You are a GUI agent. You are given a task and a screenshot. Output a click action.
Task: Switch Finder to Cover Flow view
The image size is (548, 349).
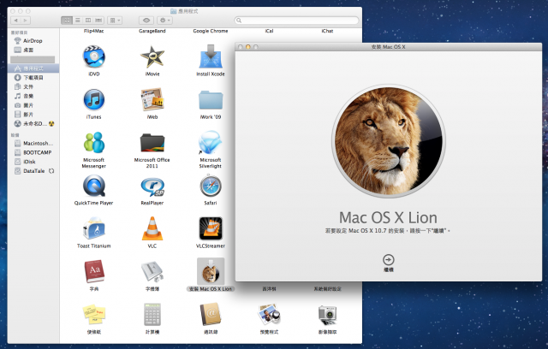pos(99,21)
